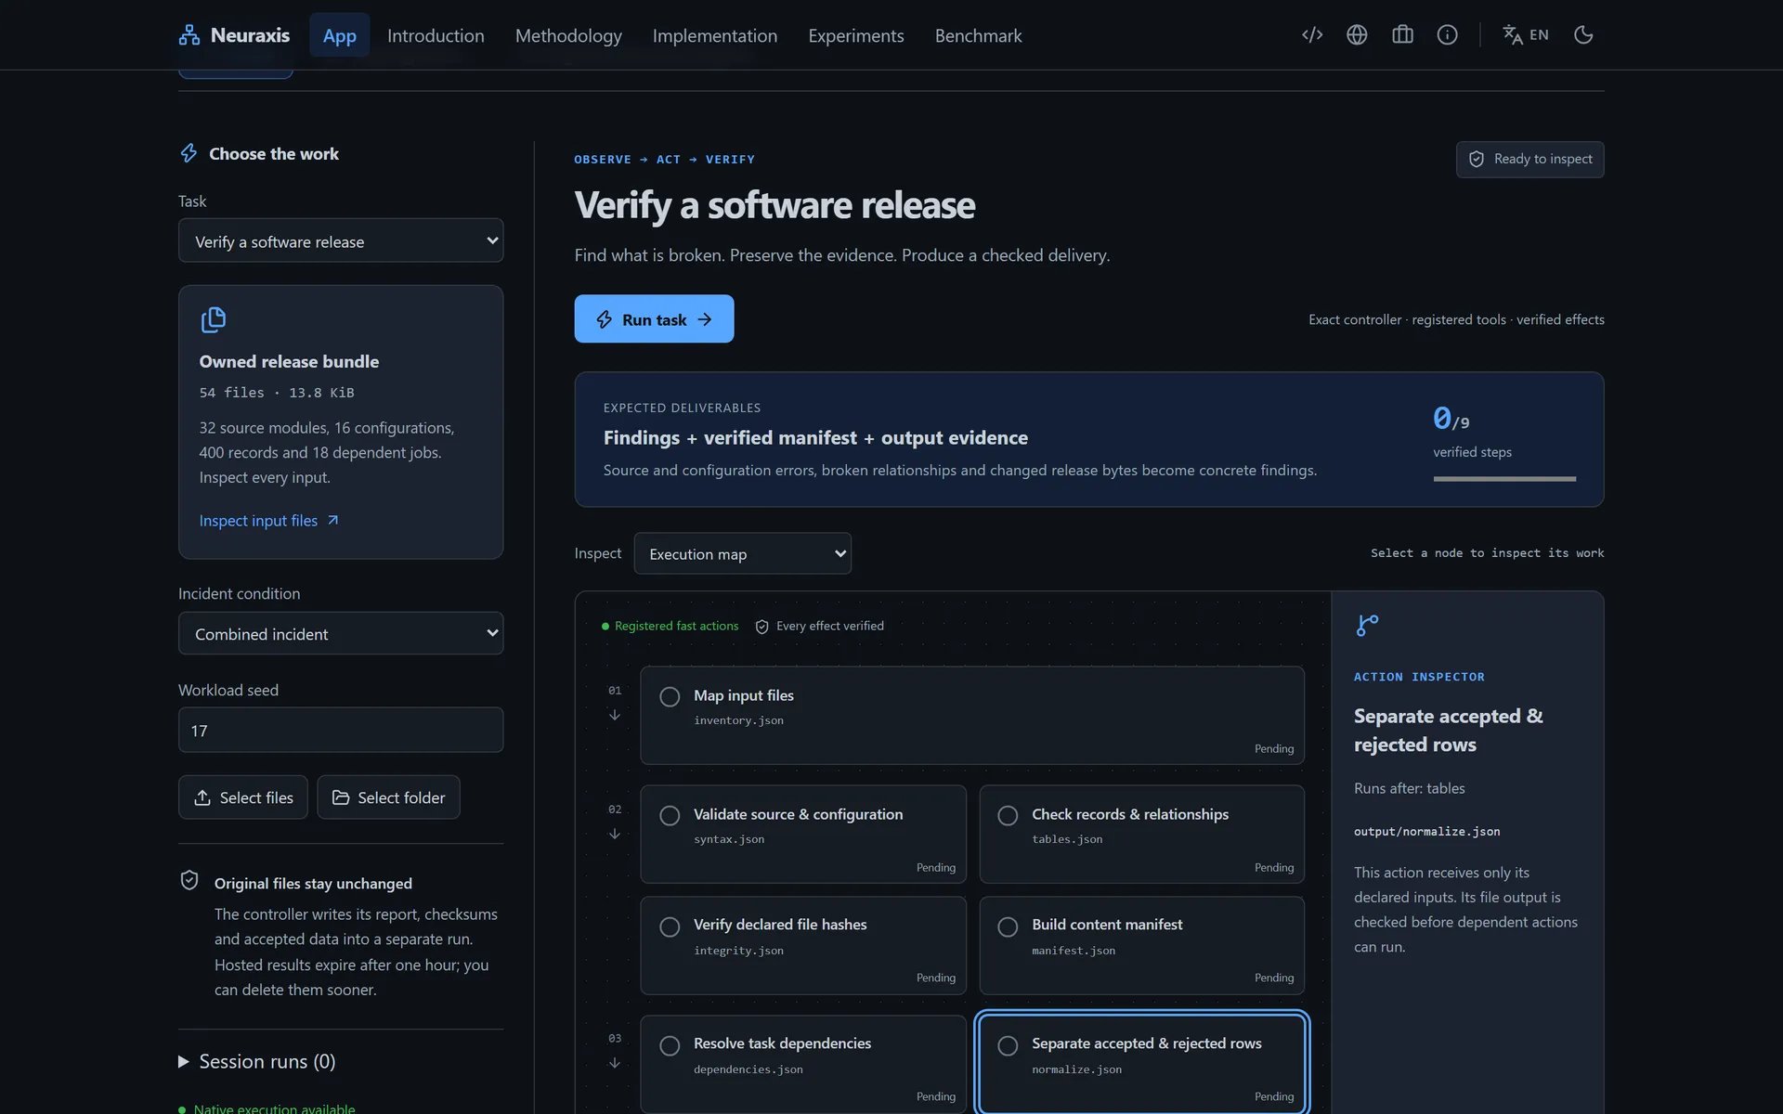
Task: Click the Run task button
Action: pos(654,318)
